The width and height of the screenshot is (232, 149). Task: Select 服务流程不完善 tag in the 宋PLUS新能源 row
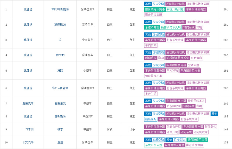155,9
